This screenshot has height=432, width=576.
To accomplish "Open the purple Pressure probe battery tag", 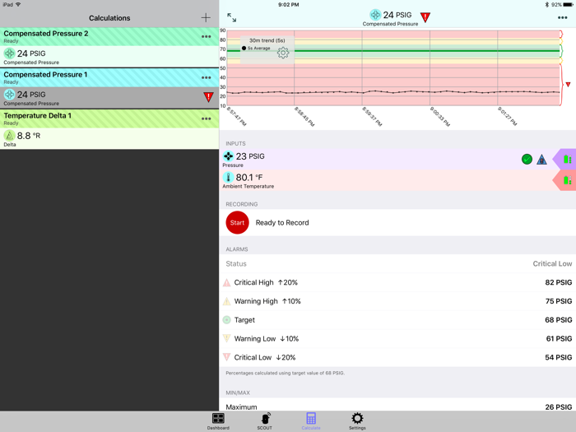I will tap(564, 159).
